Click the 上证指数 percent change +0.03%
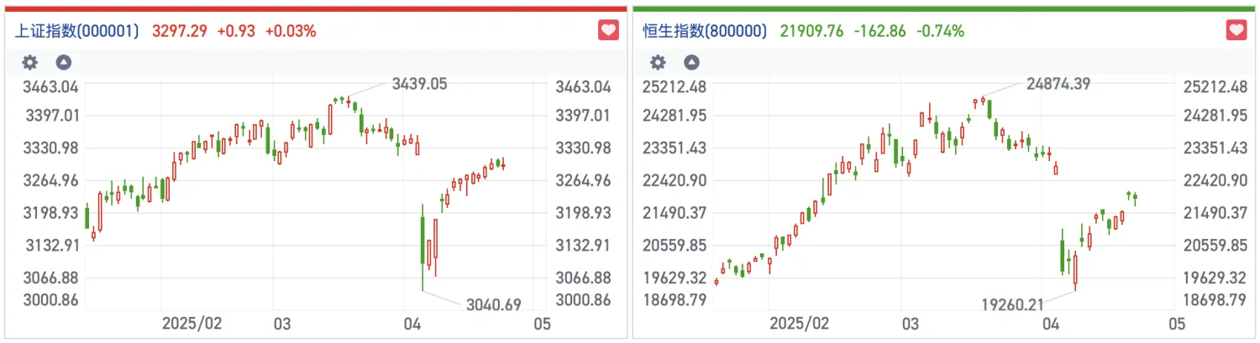Image resolution: width=1260 pixels, height=343 pixels. [x=291, y=31]
